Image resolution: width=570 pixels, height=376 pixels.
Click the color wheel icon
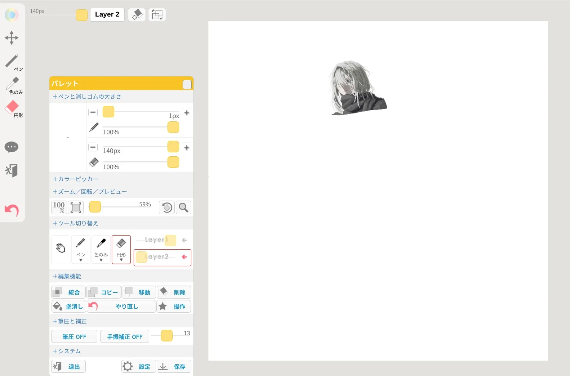(x=12, y=15)
